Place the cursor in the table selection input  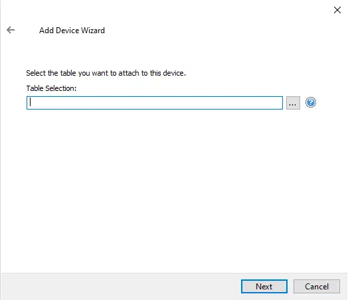pos(155,103)
